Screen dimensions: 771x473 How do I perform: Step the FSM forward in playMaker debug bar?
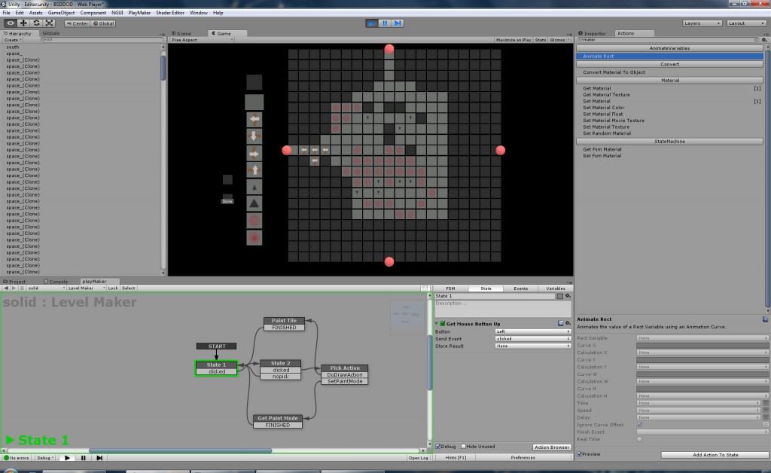pos(99,457)
